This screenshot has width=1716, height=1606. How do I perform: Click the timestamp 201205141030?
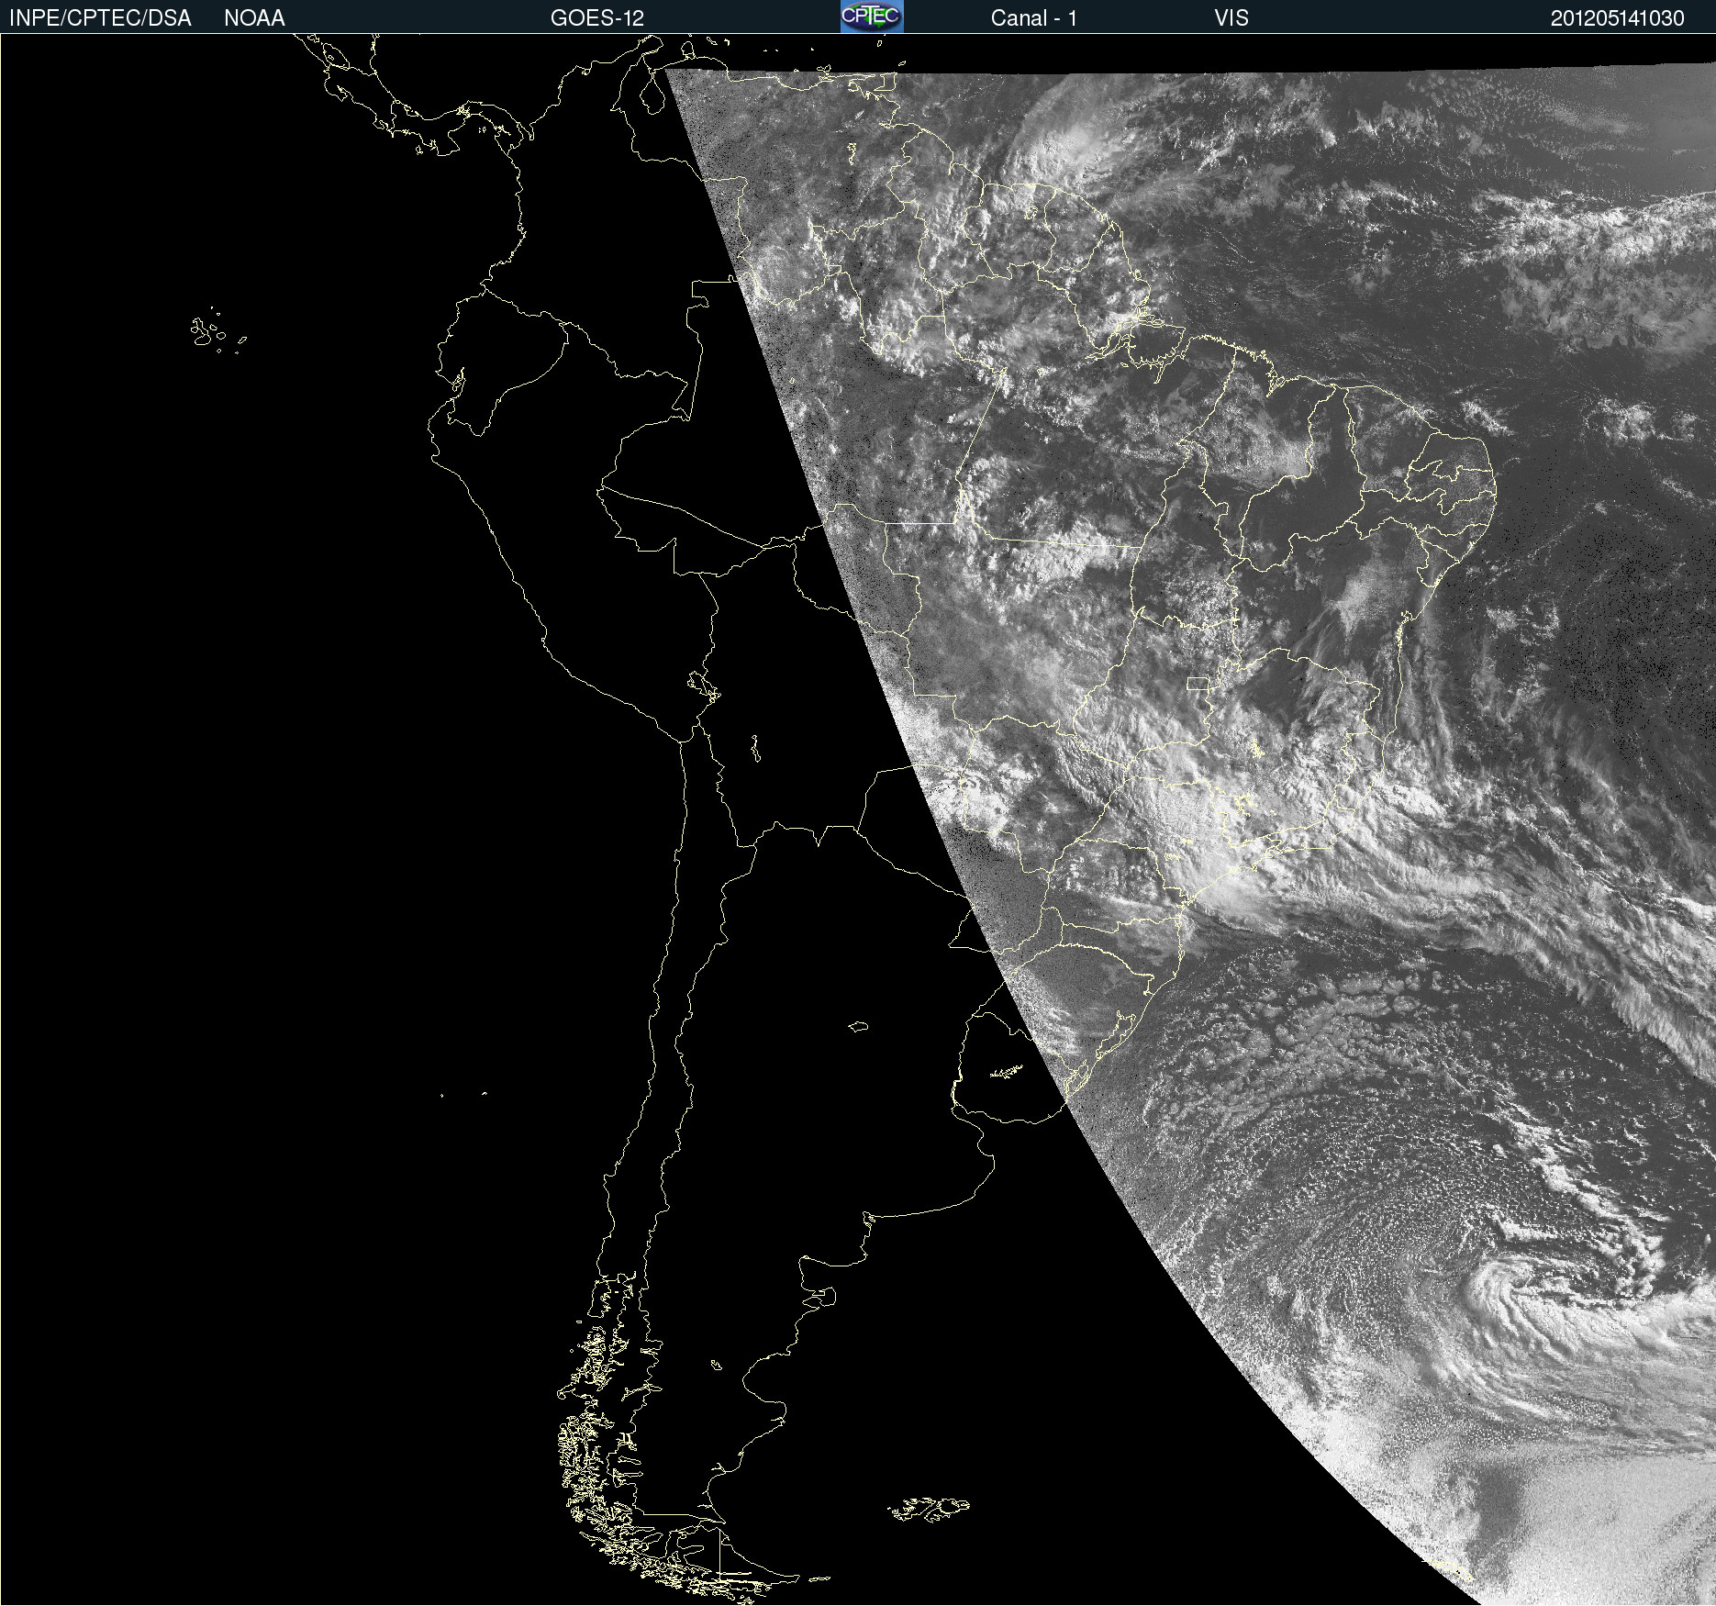[x=1617, y=18]
